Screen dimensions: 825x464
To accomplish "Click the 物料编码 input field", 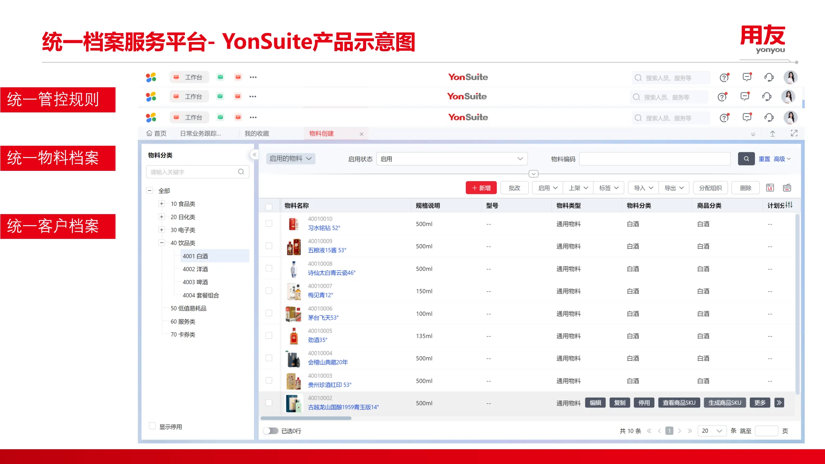I will 655,159.
